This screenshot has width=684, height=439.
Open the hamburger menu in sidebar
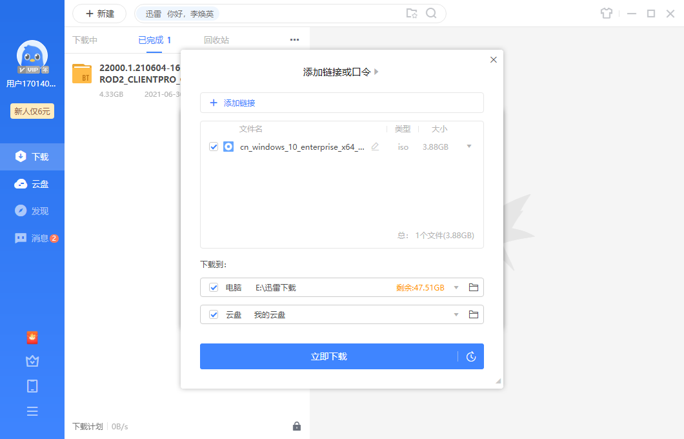pyautogui.click(x=32, y=411)
